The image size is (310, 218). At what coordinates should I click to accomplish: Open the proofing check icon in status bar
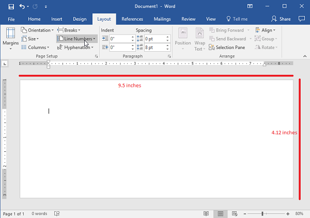[57, 213]
